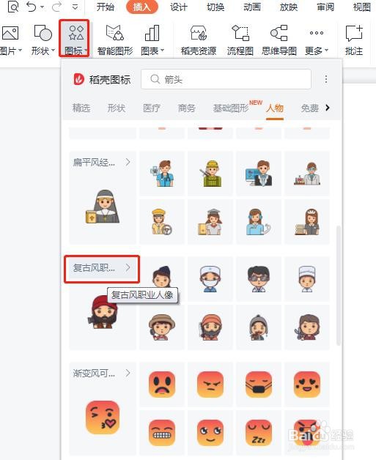Viewport: 376px width, 460px height.
Task: Switch to the 设计 ribbon tab
Action: (178, 7)
